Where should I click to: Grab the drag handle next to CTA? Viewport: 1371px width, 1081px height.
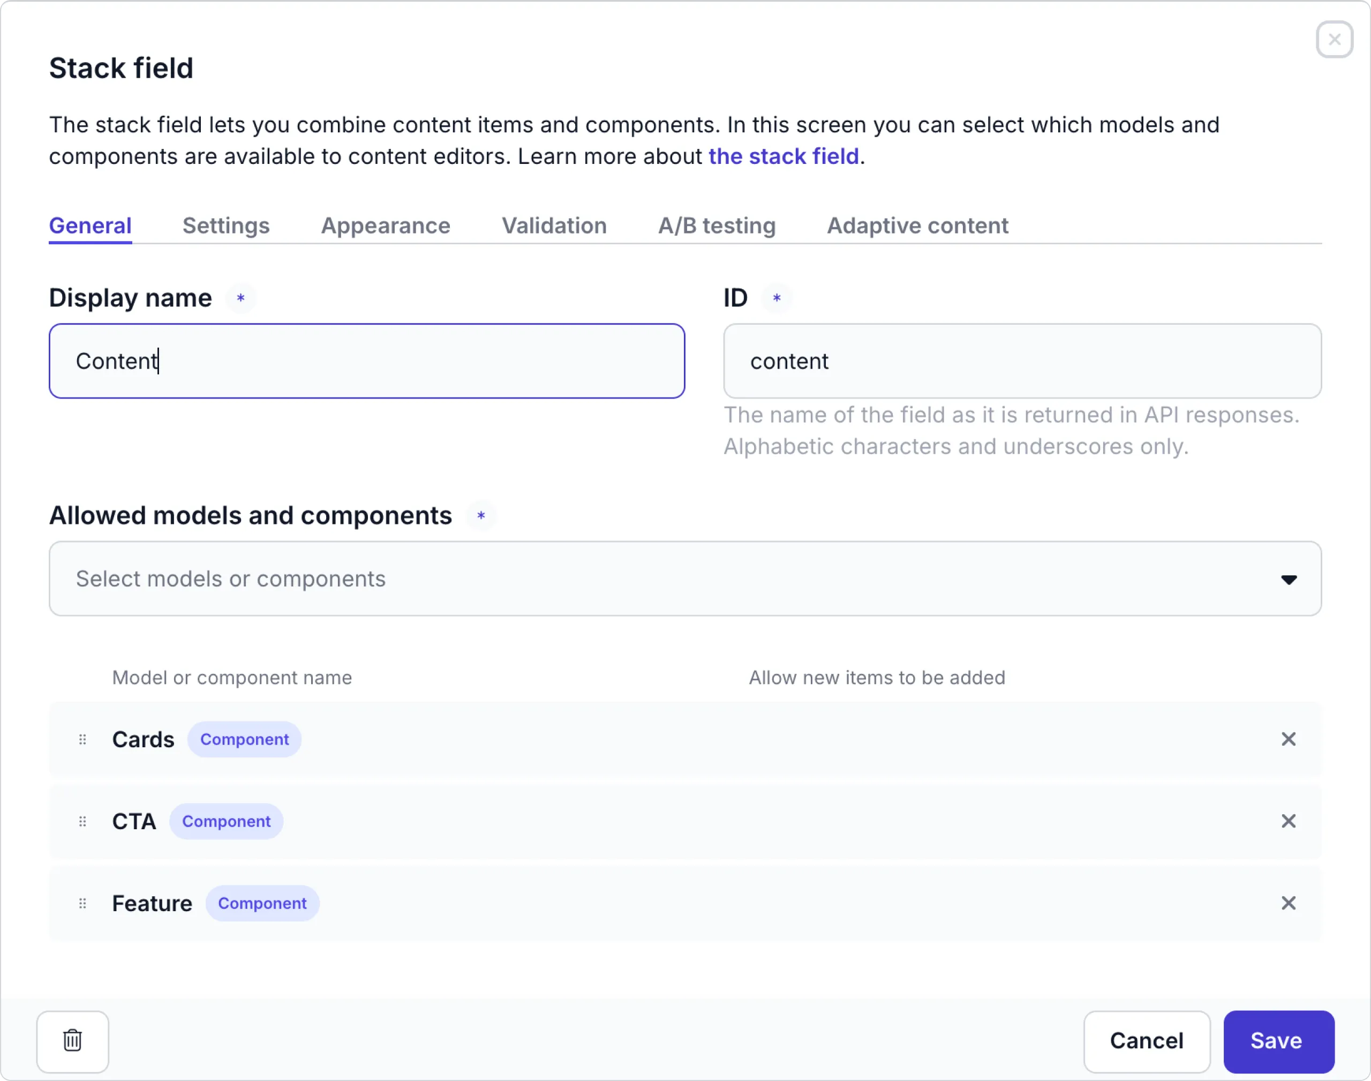(82, 822)
